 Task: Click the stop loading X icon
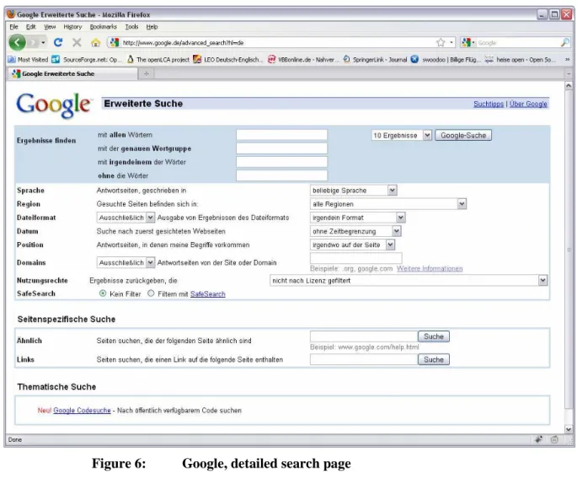click(x=77, y=42)
